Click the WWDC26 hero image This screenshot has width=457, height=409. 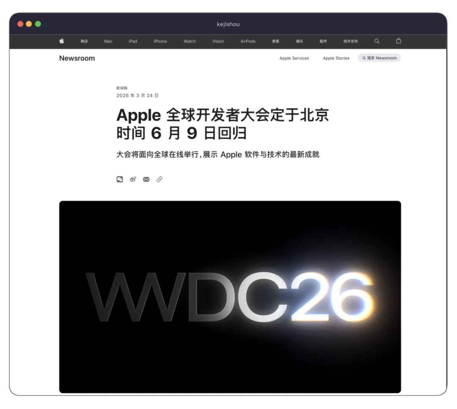[x=230, y=297]
